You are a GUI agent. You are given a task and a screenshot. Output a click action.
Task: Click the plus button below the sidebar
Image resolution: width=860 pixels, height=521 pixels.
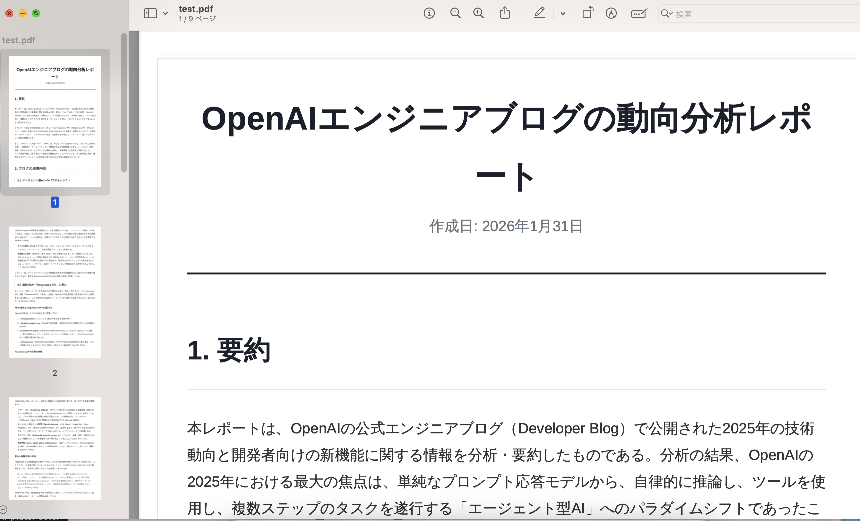click(3, 509)
